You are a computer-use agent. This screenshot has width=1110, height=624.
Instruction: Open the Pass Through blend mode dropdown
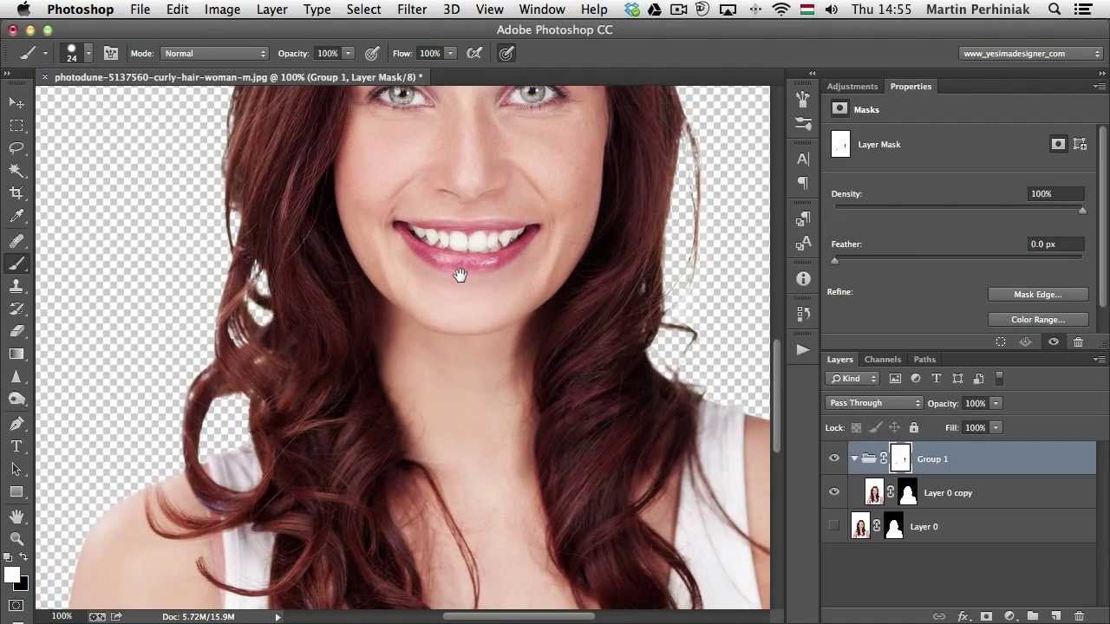[x=874, y=403]
